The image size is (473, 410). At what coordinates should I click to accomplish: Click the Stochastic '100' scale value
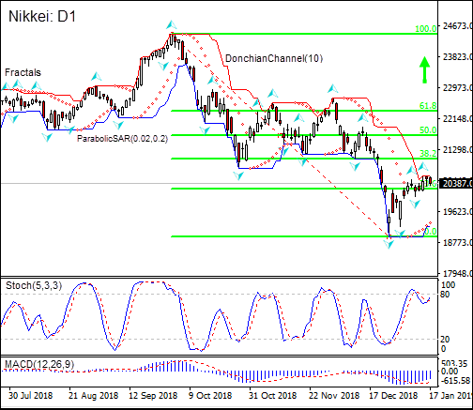[448, 285]
